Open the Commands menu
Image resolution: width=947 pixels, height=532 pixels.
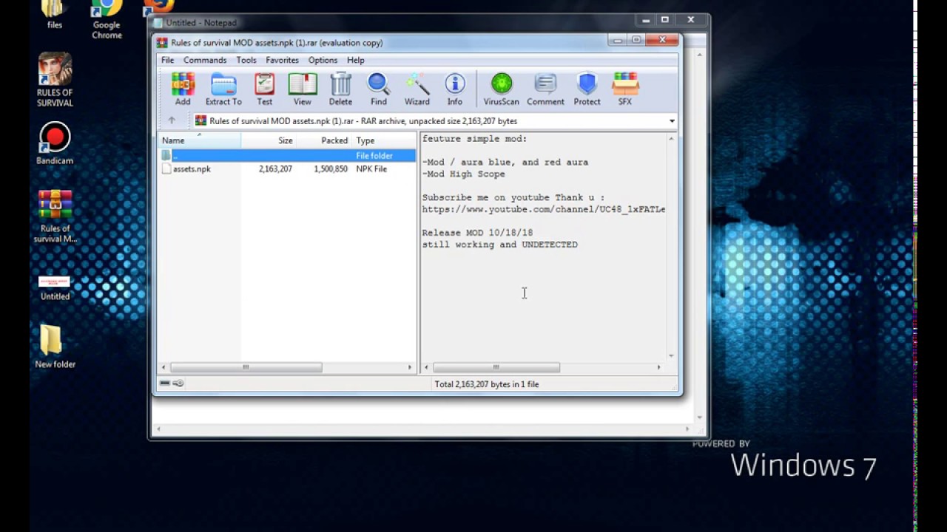[x=205, y=60]
